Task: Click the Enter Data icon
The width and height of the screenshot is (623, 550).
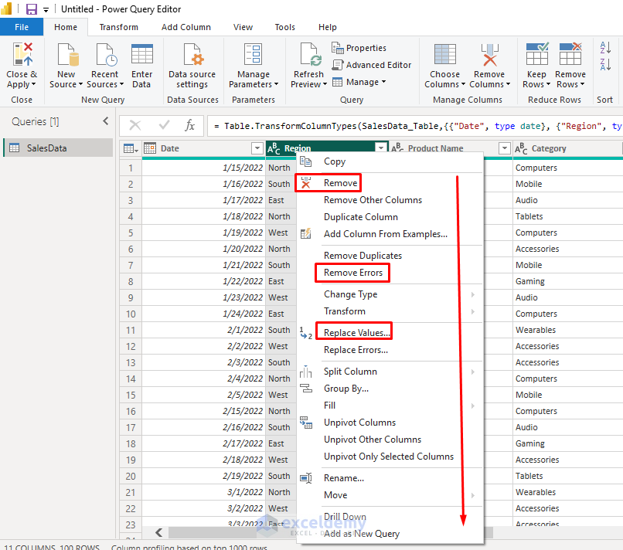Action: coord(142,54)
